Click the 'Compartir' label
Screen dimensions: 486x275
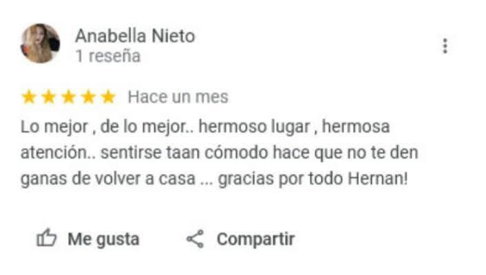pos(255,239)
